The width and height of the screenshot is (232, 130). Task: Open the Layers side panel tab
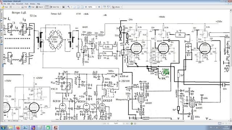[1, 34]
